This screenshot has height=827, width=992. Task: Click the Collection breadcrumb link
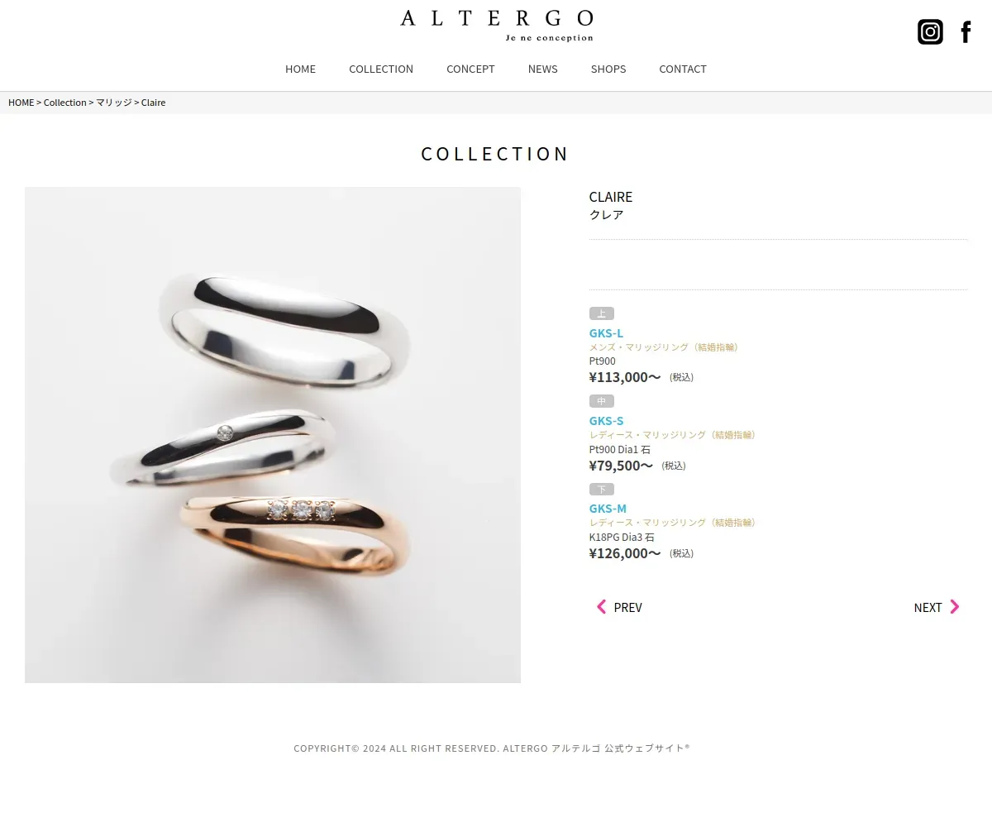[65, 103]
